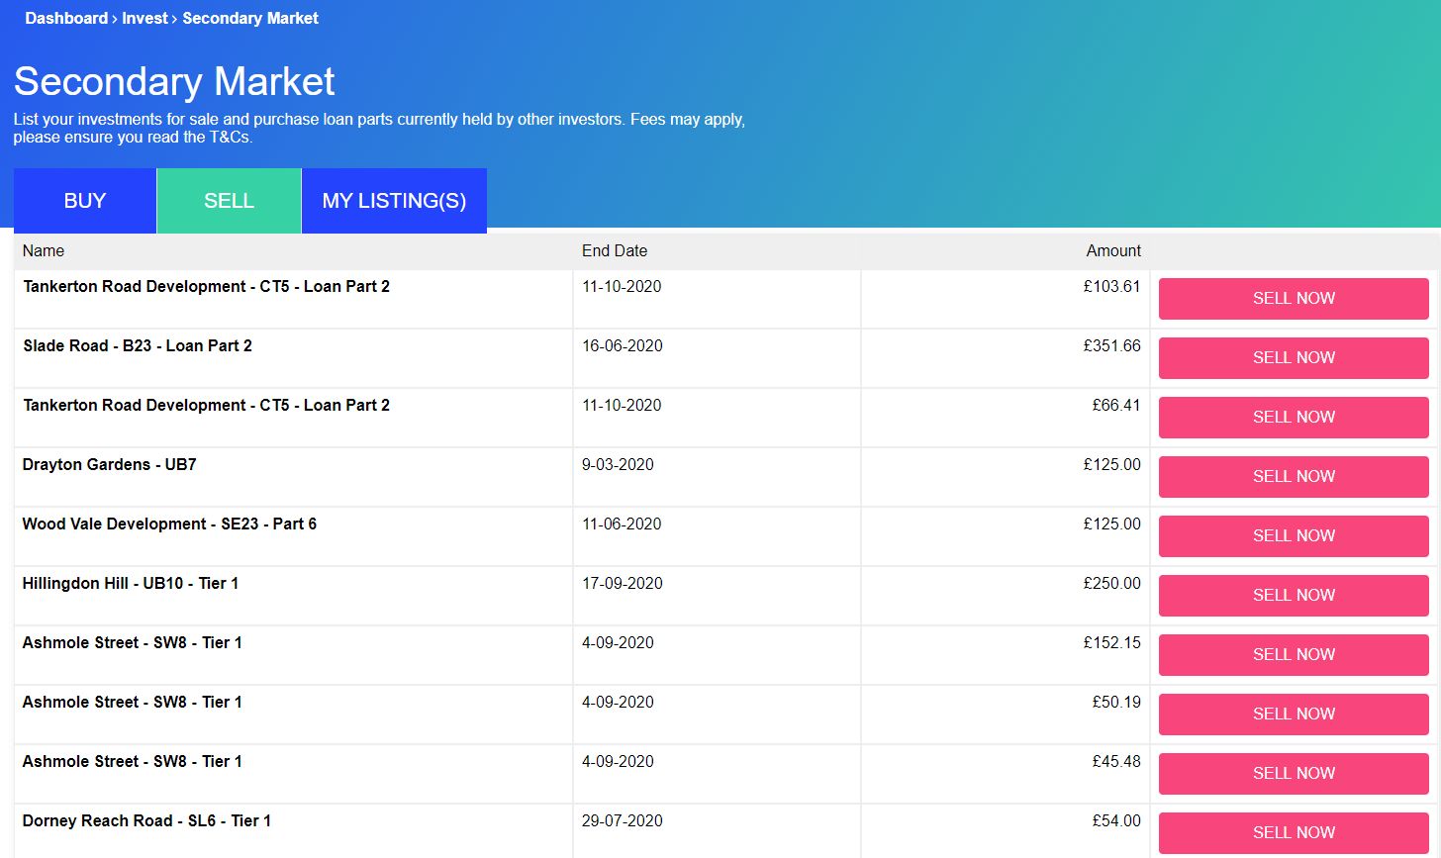Click the 4-09-2020 date in the £152.15 row
This screenshot has height=858, width=1441.
[x=618, y=643]
